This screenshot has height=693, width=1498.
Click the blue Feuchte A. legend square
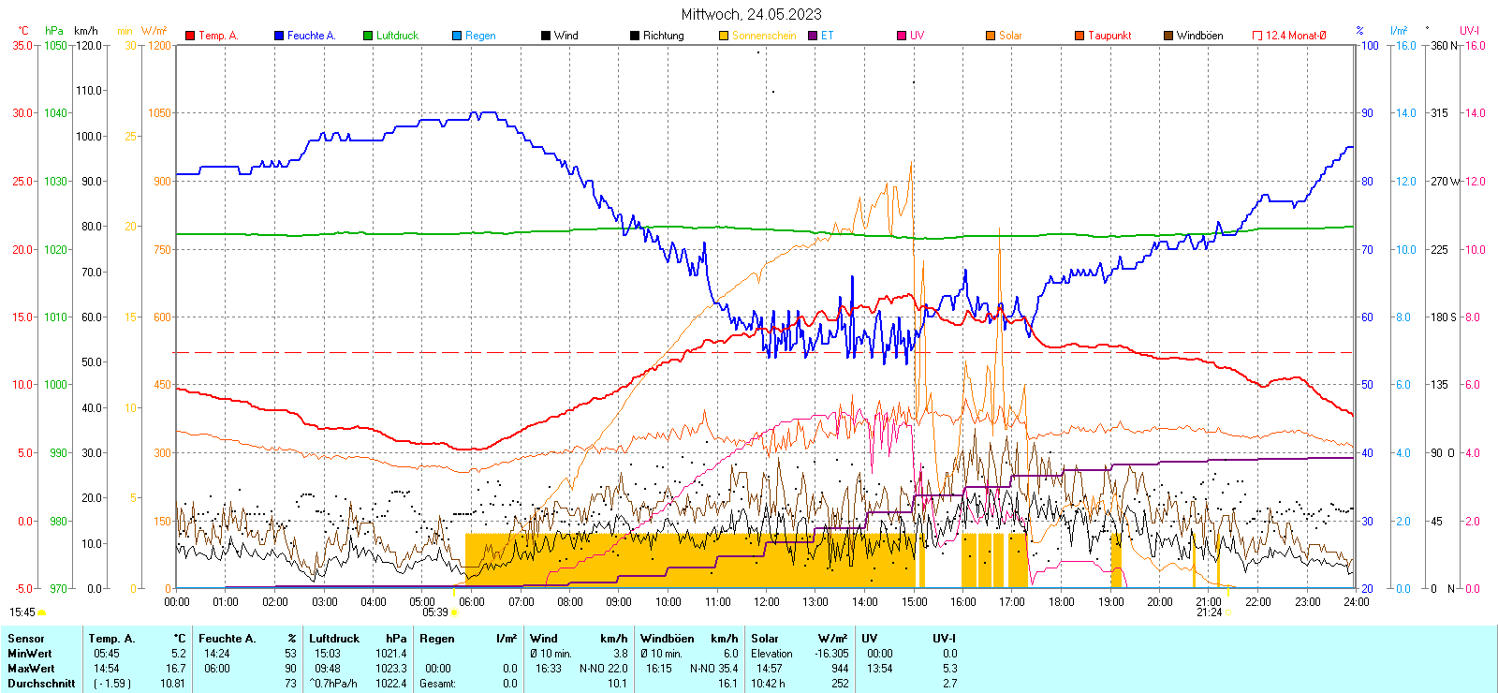[279, 36]
